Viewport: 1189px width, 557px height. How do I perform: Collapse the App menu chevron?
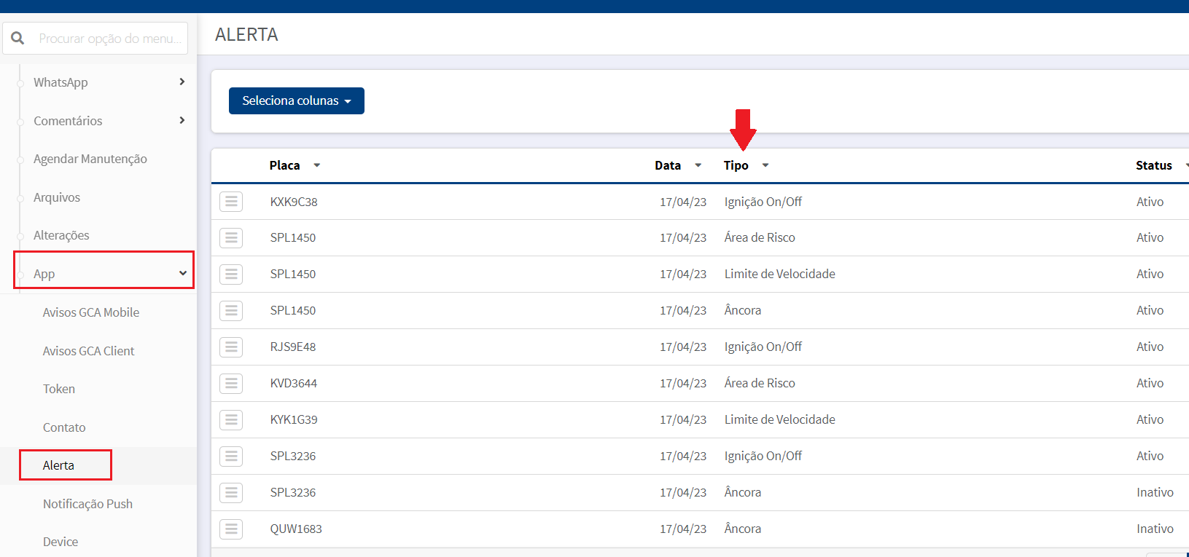pyautogui.click(x=182, y=273)
